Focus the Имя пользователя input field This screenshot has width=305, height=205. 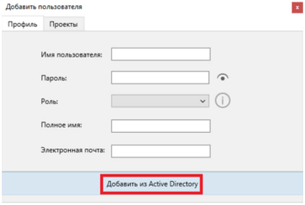coord(160,54)
